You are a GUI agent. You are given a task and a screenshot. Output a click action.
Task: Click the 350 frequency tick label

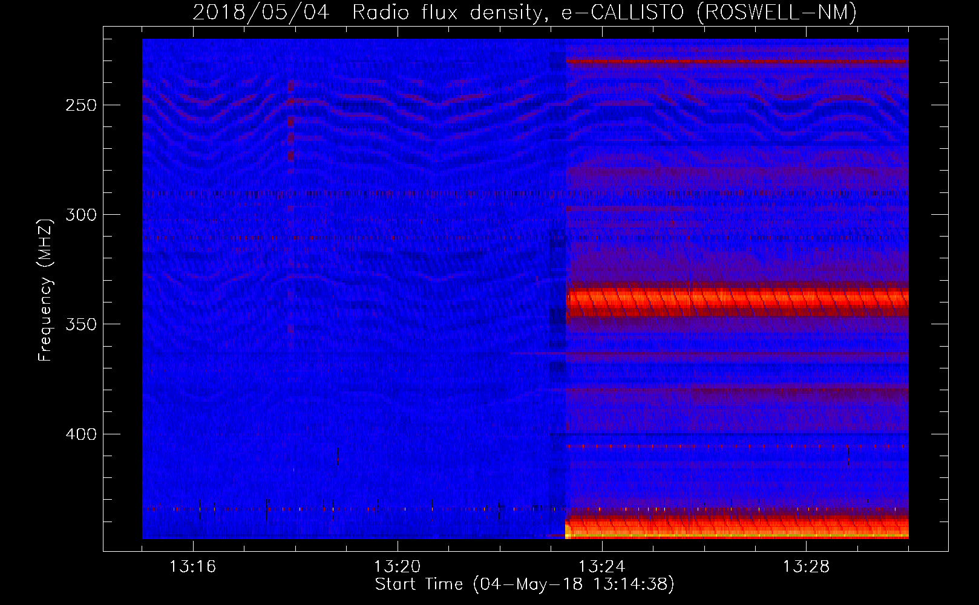81,324
